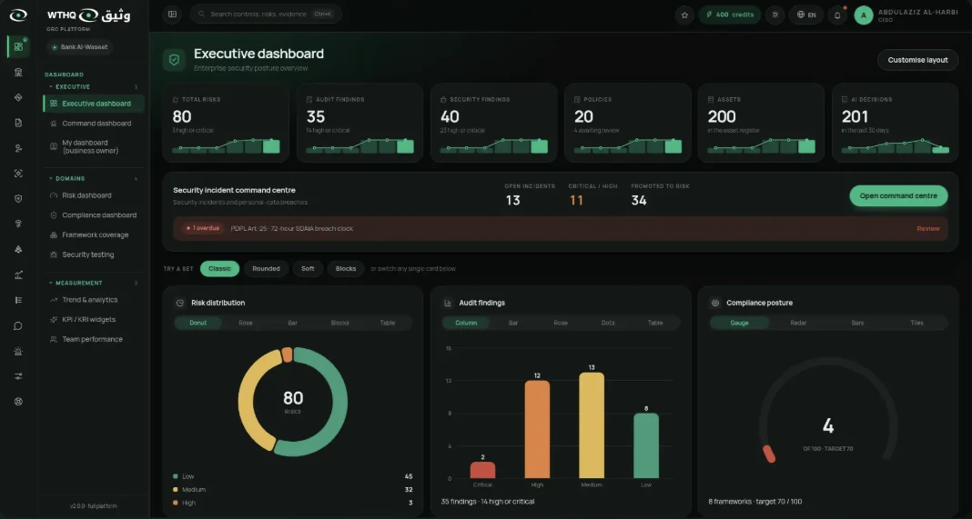Viewport: 972px width, 519px height.
Task: Collapse the MEASUREMENT sidebar section
Action: 93,283
